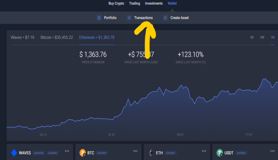278x160 pixels.
Task: Open WAVES card more options menu
Action: tap(67, 151)
